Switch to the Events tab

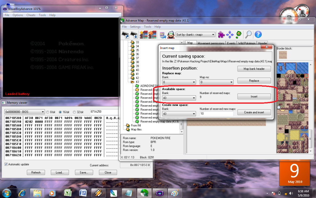coord(231,43)
